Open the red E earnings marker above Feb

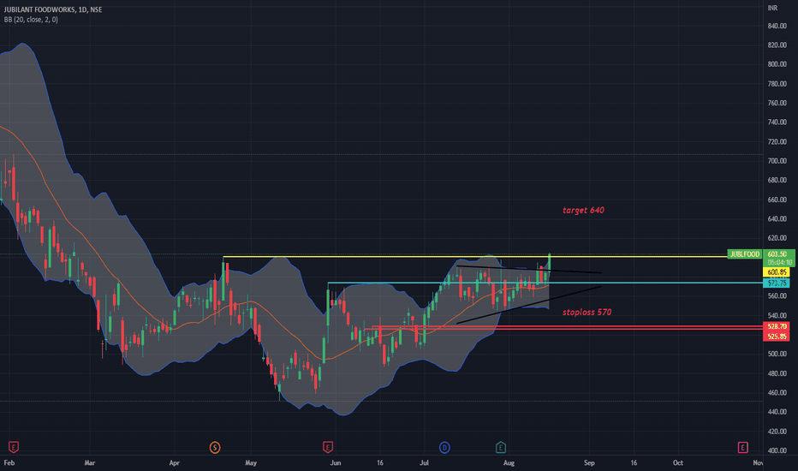tap(14, 448)
